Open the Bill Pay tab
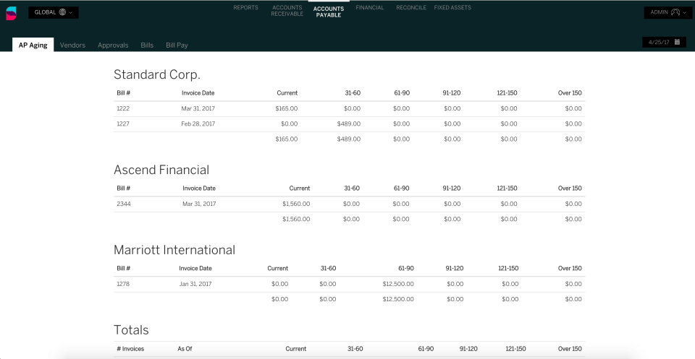 [177, 45]
